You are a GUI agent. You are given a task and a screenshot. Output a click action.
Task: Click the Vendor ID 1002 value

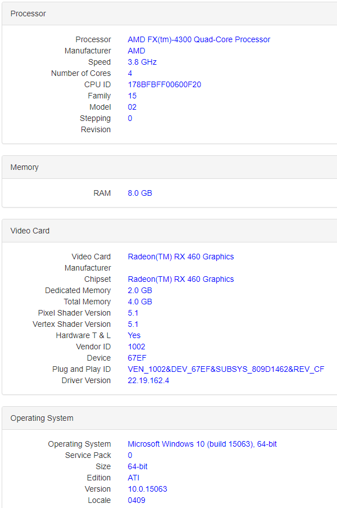pyautogui.click(x=136, y=347)
